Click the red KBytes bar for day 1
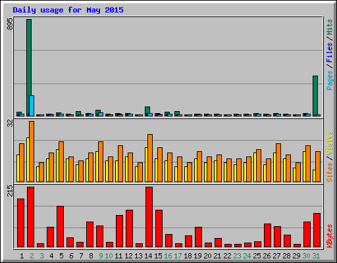Screen dimensions: 337x263 coord(20,223)
